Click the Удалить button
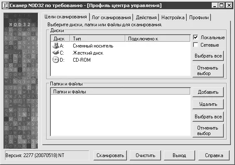The width and height of the screenshot is (235, 165). point(208,104)
